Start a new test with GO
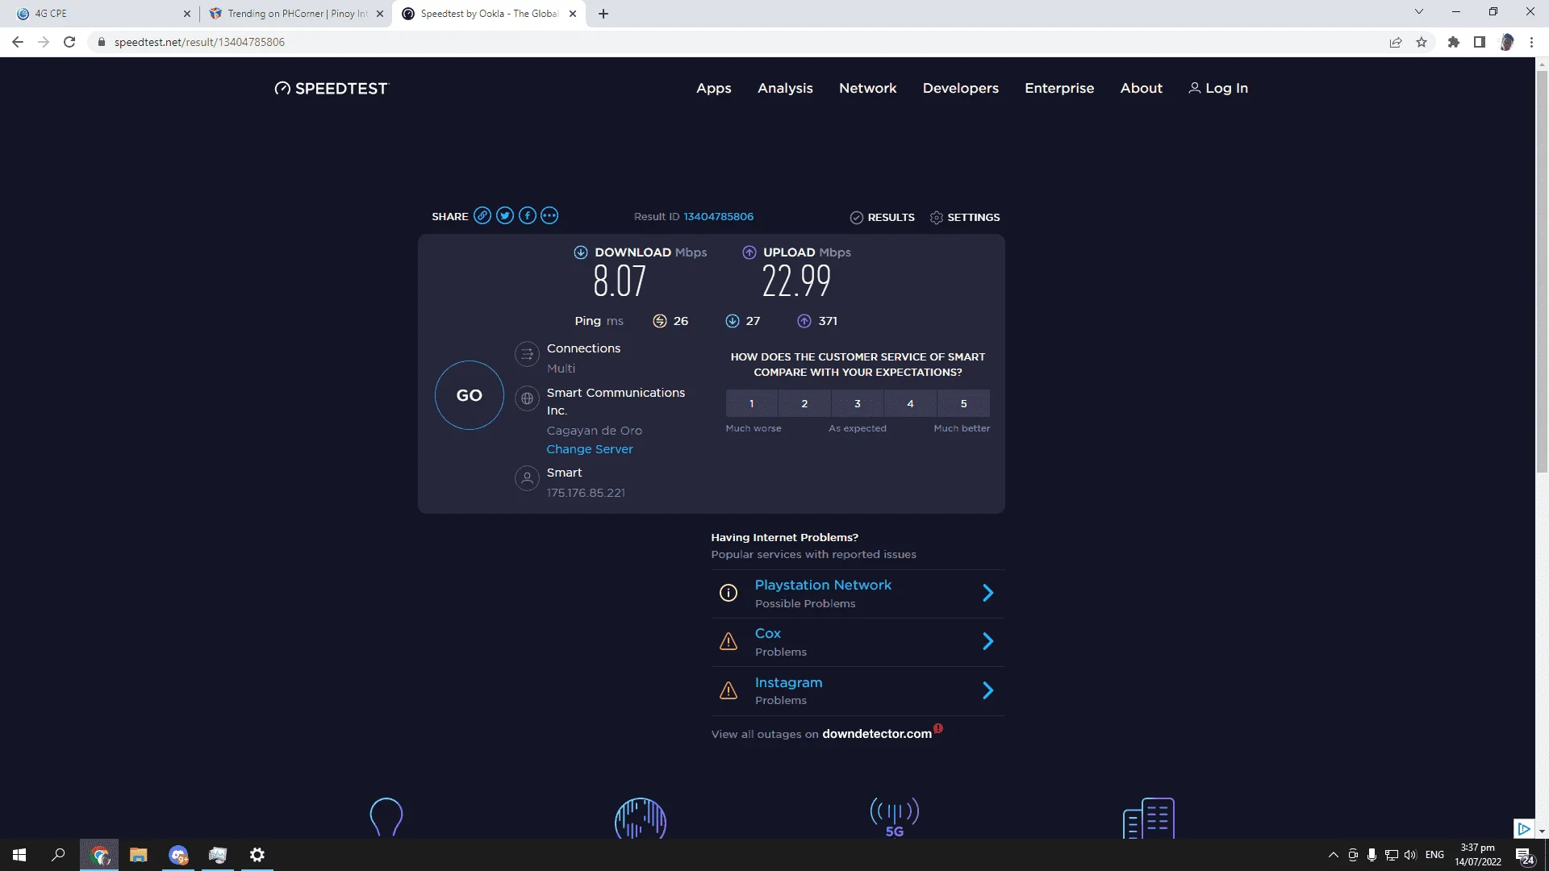 pos(470,395)
